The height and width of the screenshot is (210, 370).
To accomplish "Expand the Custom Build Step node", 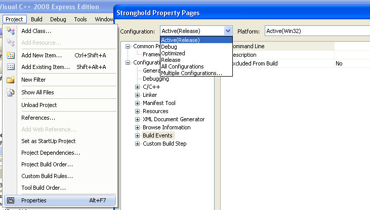I will pos(137,144).
